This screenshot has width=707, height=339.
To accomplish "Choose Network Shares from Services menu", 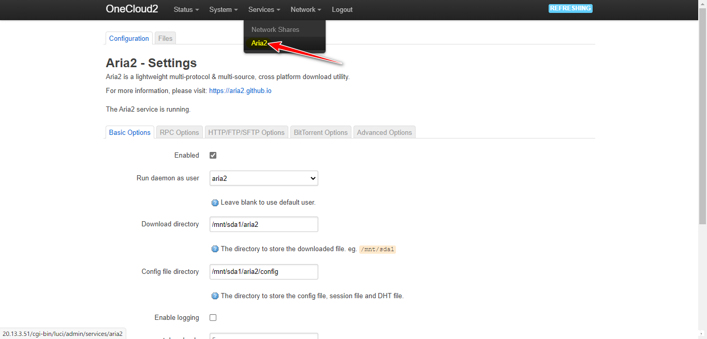I will coord(275,29).
